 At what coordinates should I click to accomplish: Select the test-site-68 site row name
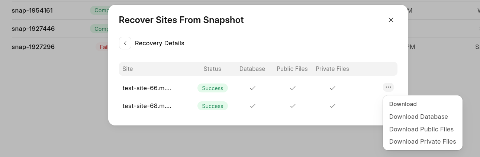(x=147, y=106)
